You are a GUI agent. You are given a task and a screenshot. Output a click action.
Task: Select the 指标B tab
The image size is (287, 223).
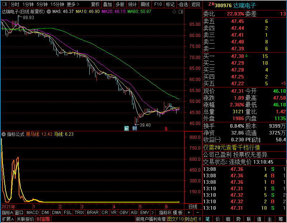point(165,213)
